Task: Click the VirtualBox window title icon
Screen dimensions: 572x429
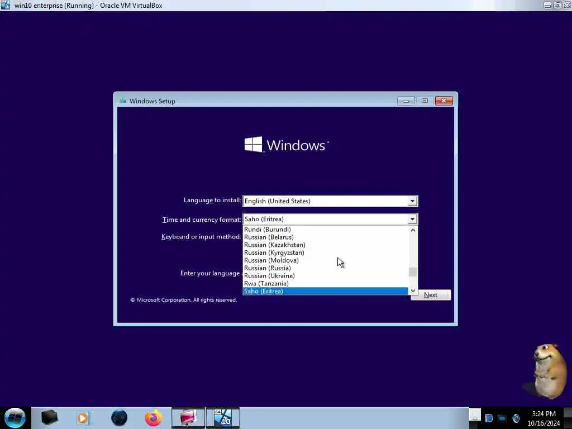Action: click(x=6, y=5)
